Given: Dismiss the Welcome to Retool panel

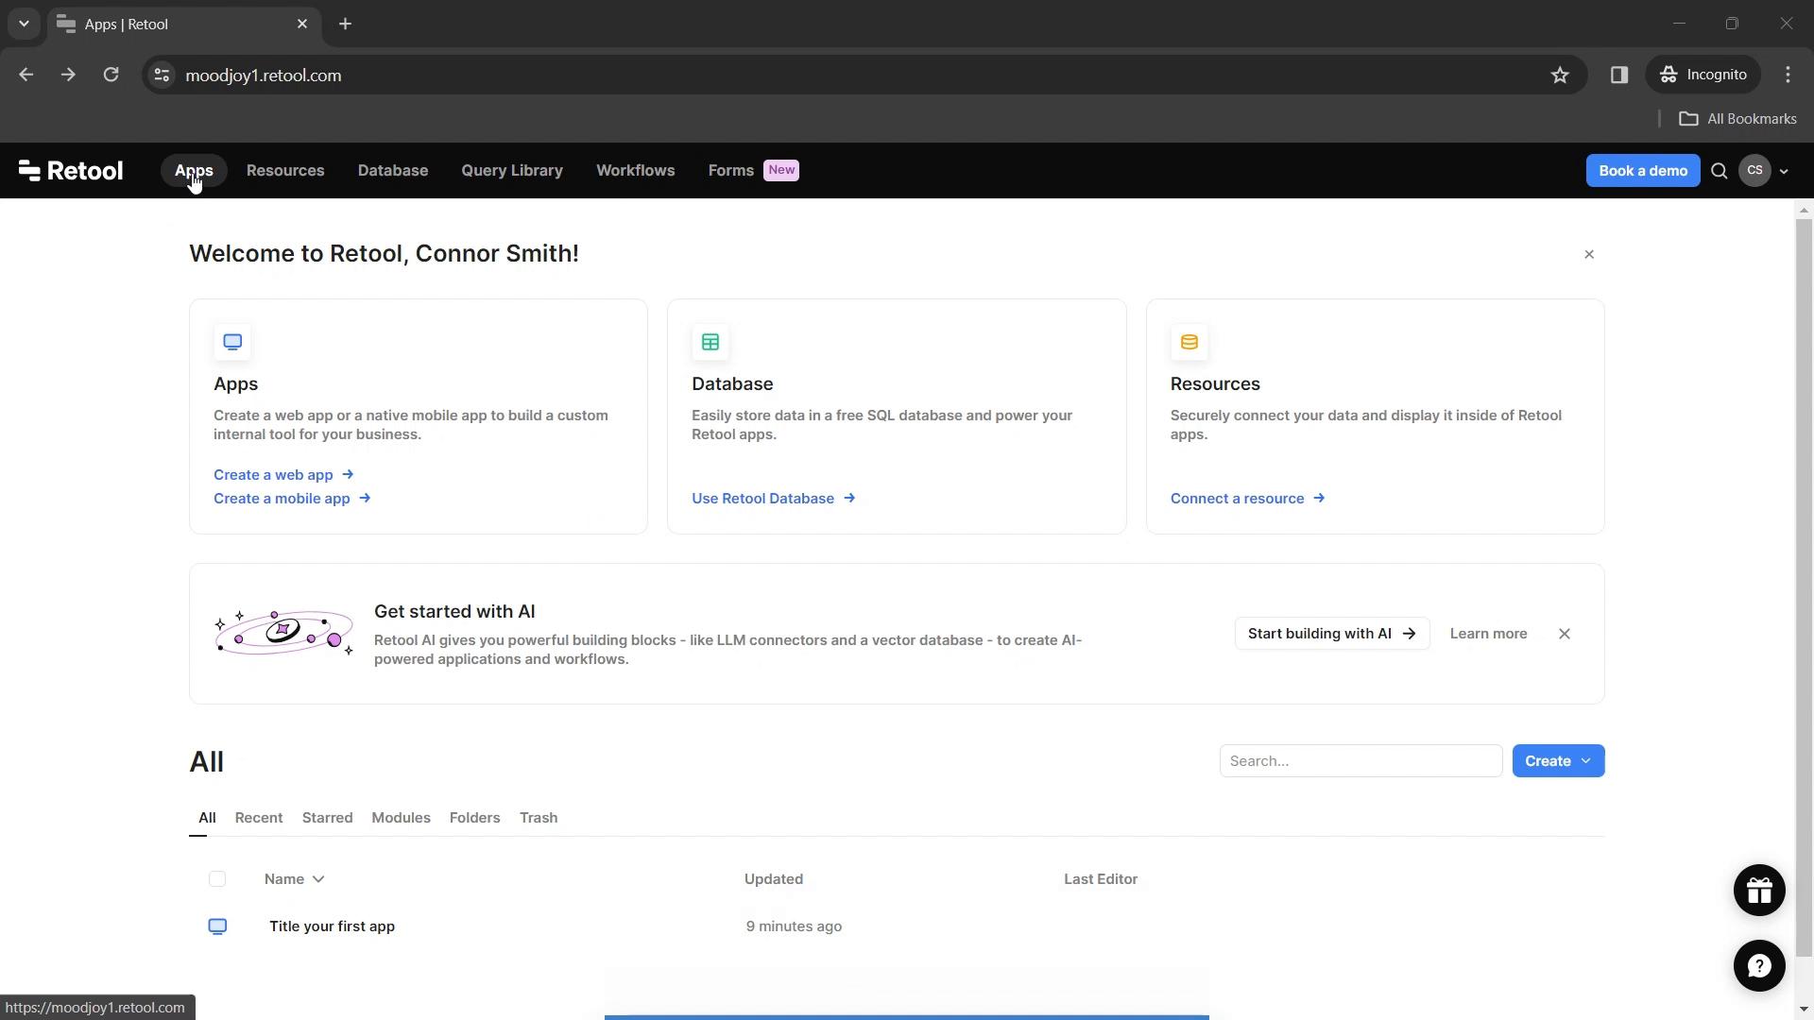Looking at the screenshot, I should (1589, 254).
